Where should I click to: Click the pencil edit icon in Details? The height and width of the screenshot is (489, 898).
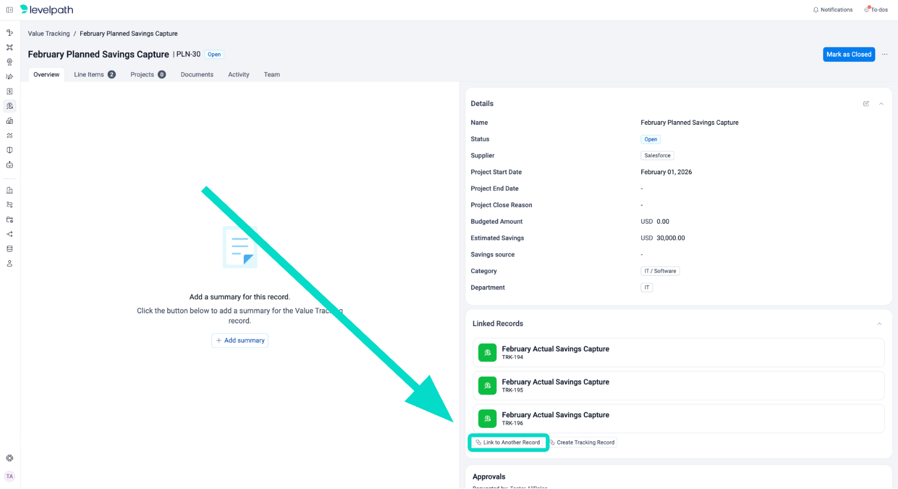click(x=866, y=104)
